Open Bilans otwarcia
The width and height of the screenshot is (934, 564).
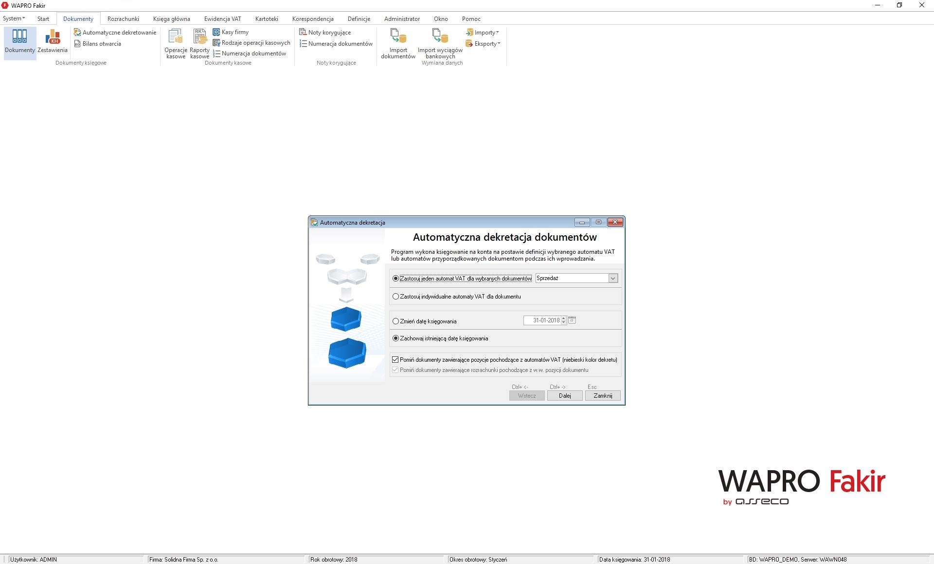click(x=98, y=44)
